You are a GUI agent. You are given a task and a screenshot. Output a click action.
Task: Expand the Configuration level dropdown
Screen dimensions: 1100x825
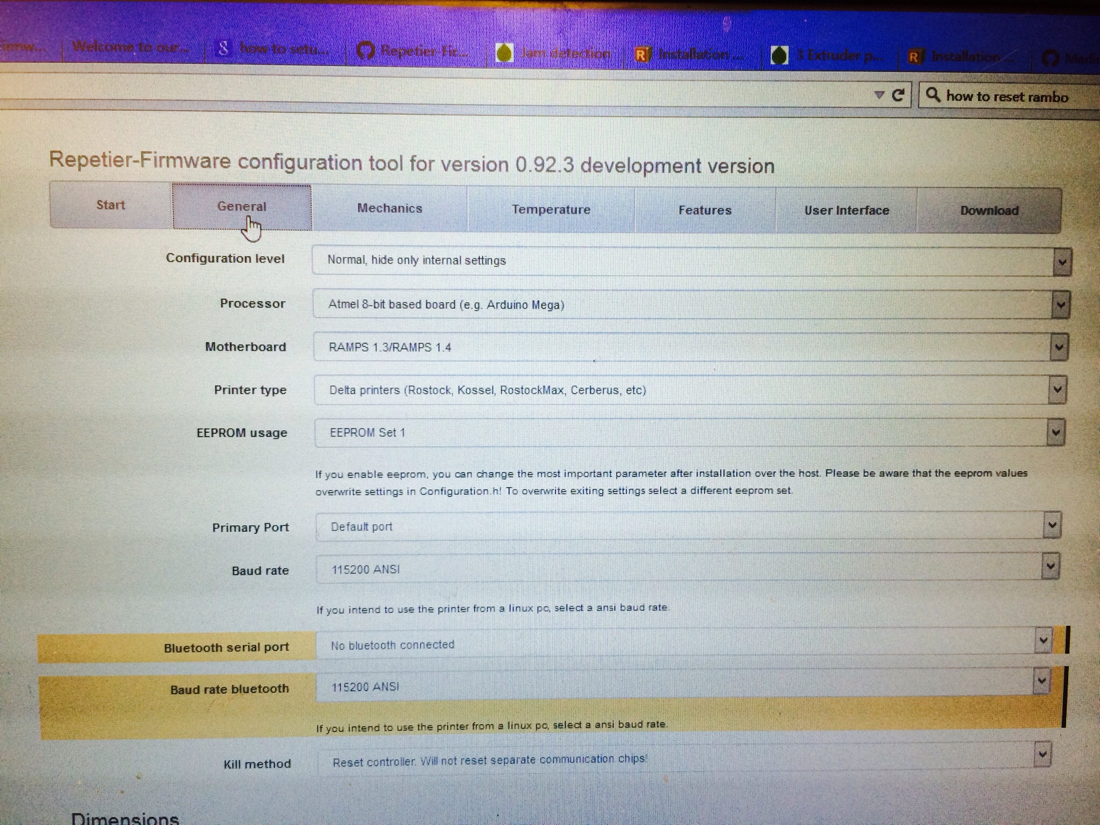point(1061,262)
